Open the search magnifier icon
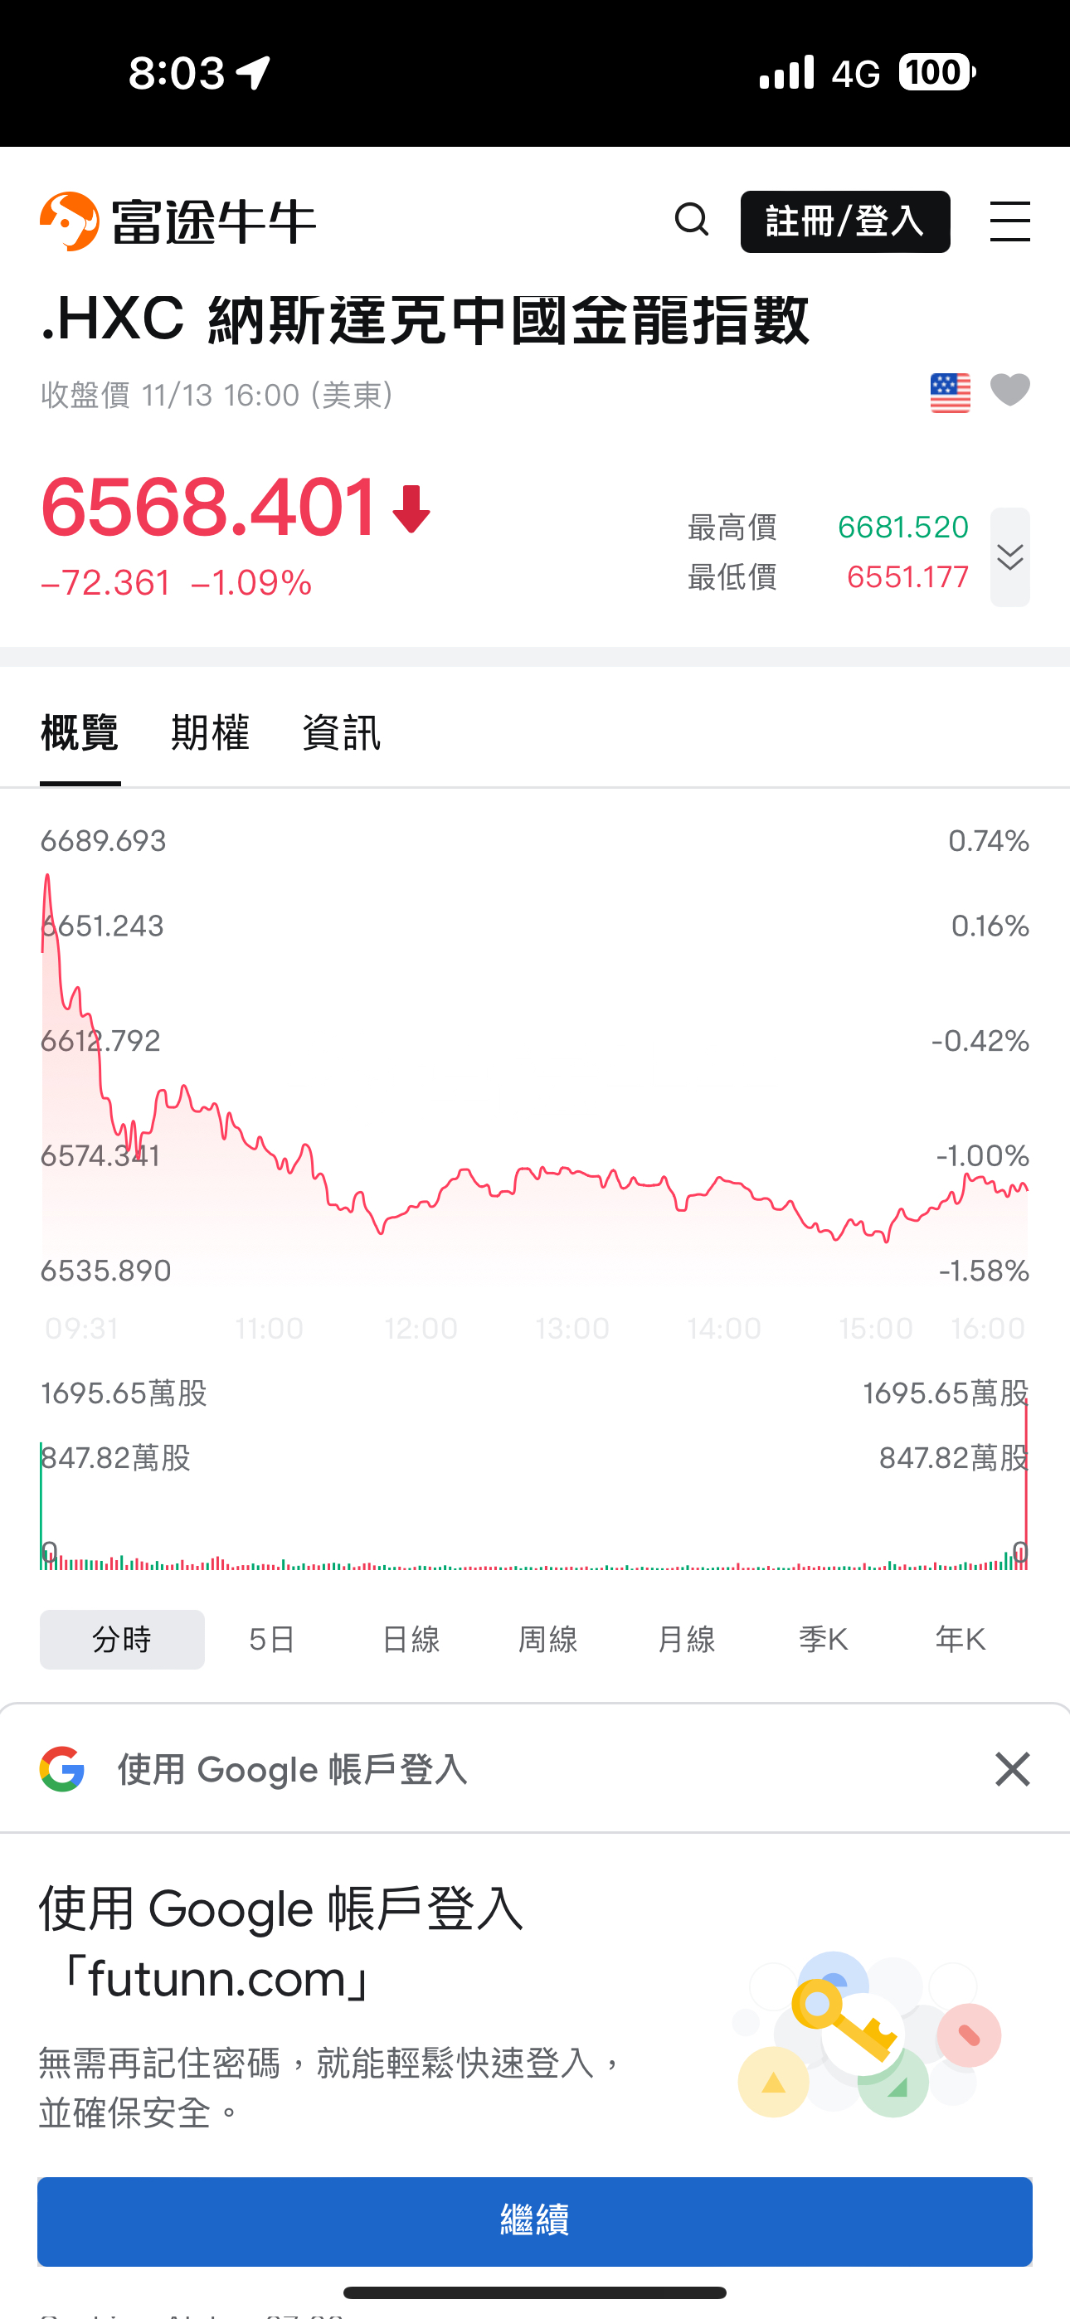The height and width of the screenshot is (2319, 1070). [x=692, y=220]
